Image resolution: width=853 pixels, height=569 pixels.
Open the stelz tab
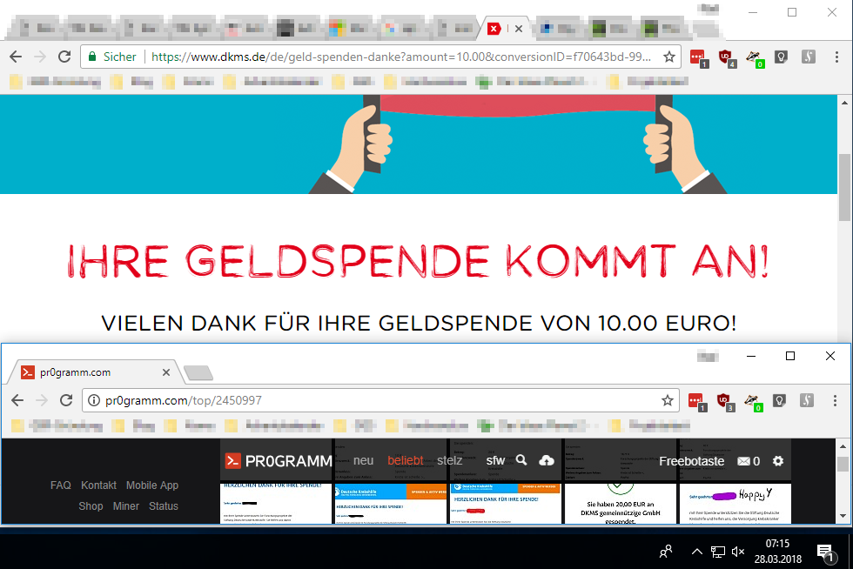coord(449,461)
